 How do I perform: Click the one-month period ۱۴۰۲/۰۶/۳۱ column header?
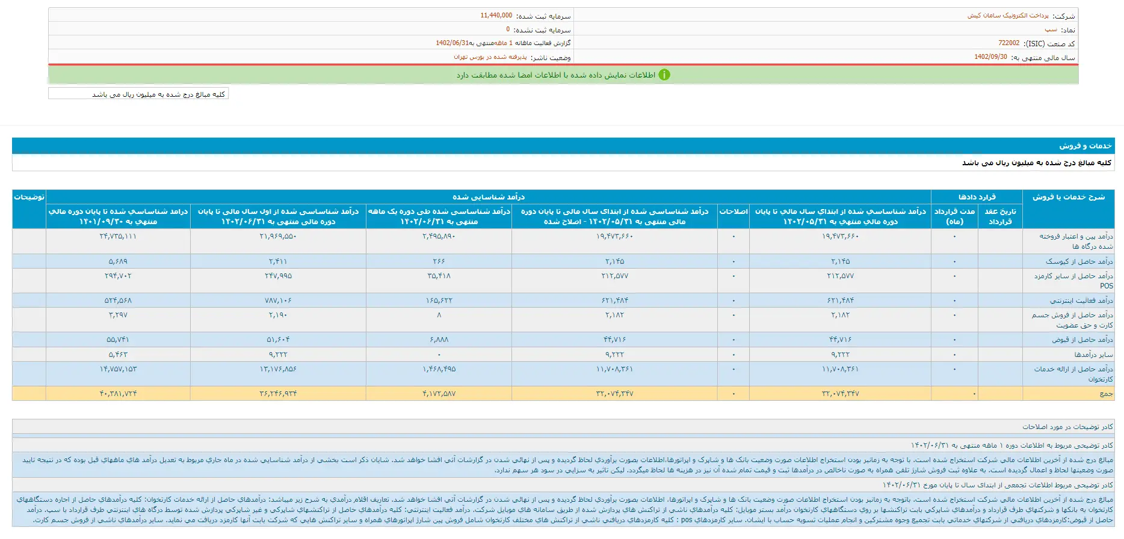click(439, 216)
